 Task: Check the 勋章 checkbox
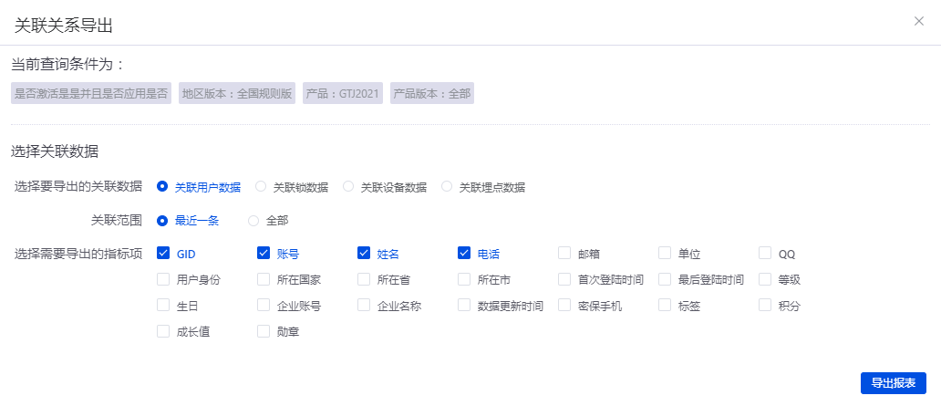[264, 331]
